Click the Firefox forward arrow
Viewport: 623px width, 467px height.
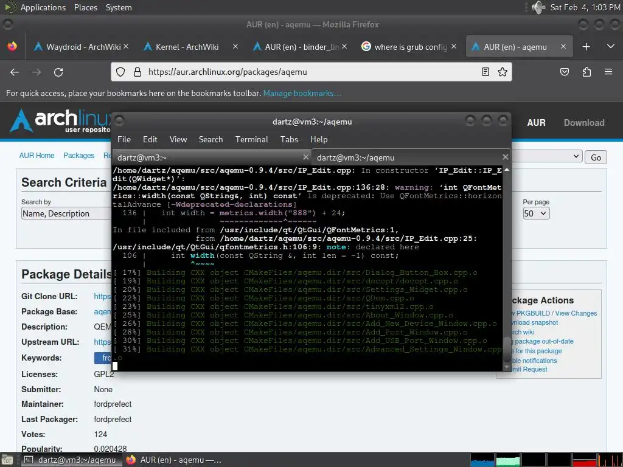pyautogui.click(x=37, y=72)
